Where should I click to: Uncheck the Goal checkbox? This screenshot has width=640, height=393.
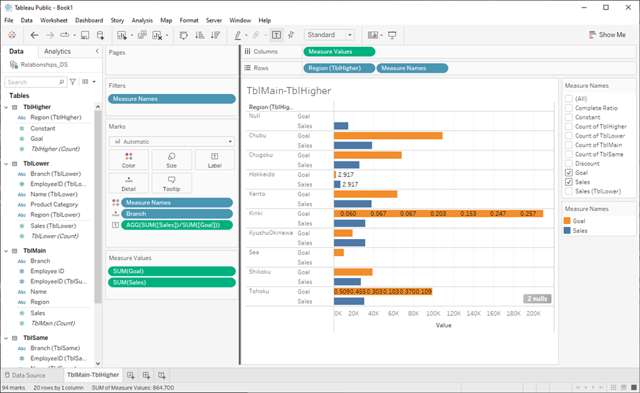[x=569, y=173]
